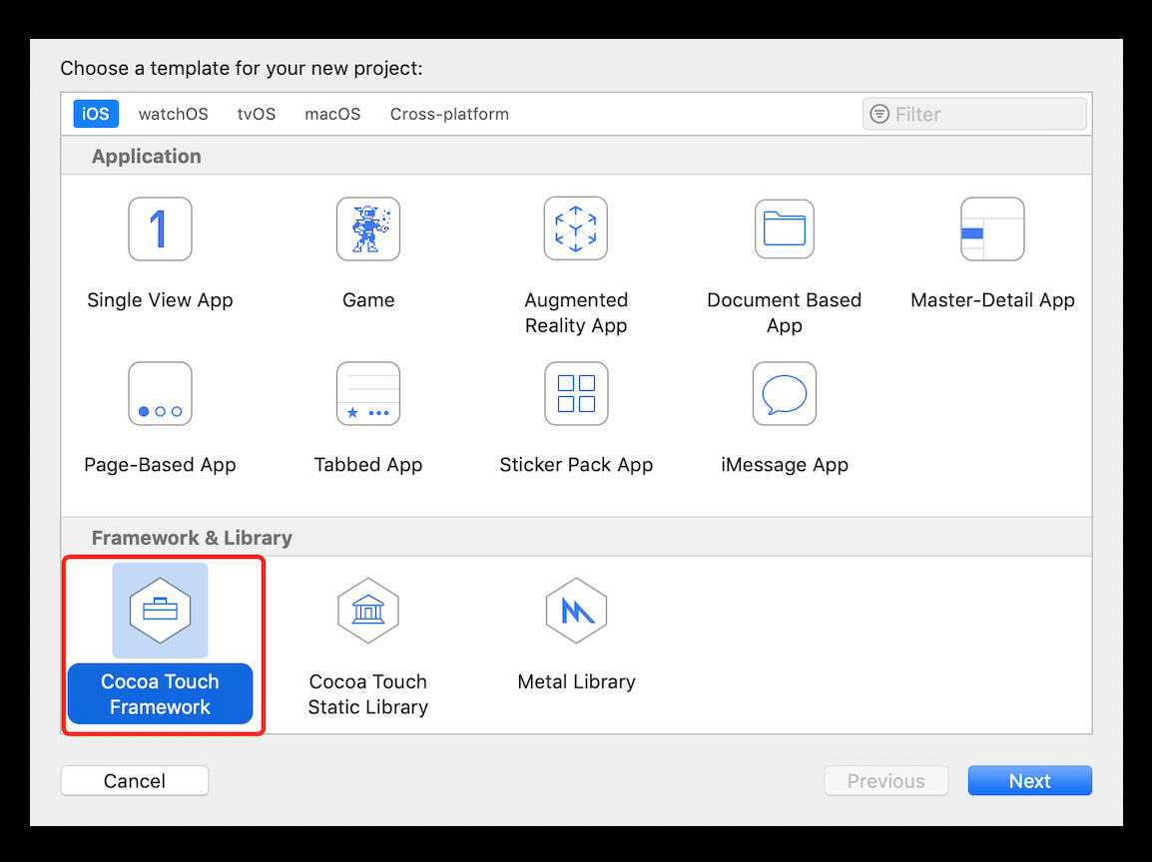Click into the Filter search field
The height and width of the screenshot is (862, 1152).
point(983,115)
